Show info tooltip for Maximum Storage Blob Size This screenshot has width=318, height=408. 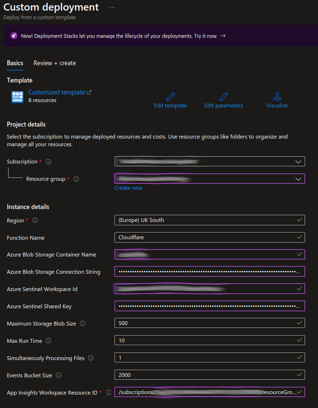[x=82, y=324]
